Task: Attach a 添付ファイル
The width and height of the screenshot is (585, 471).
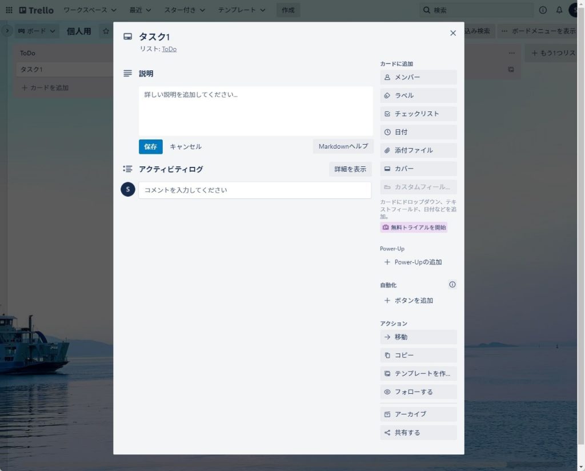Action: coord(418,150)
